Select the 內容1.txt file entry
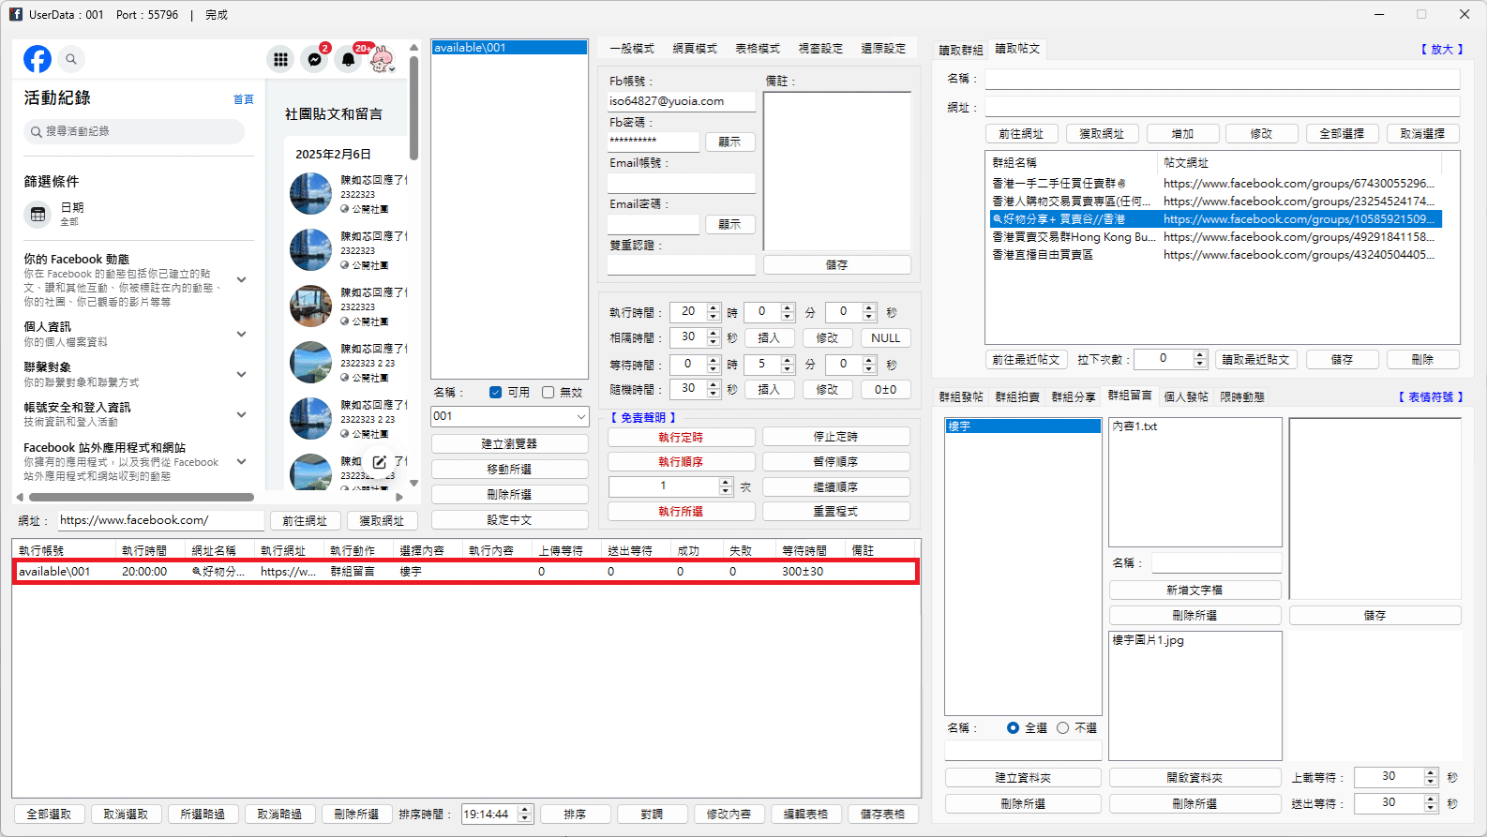Image resolution: width=1487 pixels, height=837 pixels. click(x=1134, y=426)
